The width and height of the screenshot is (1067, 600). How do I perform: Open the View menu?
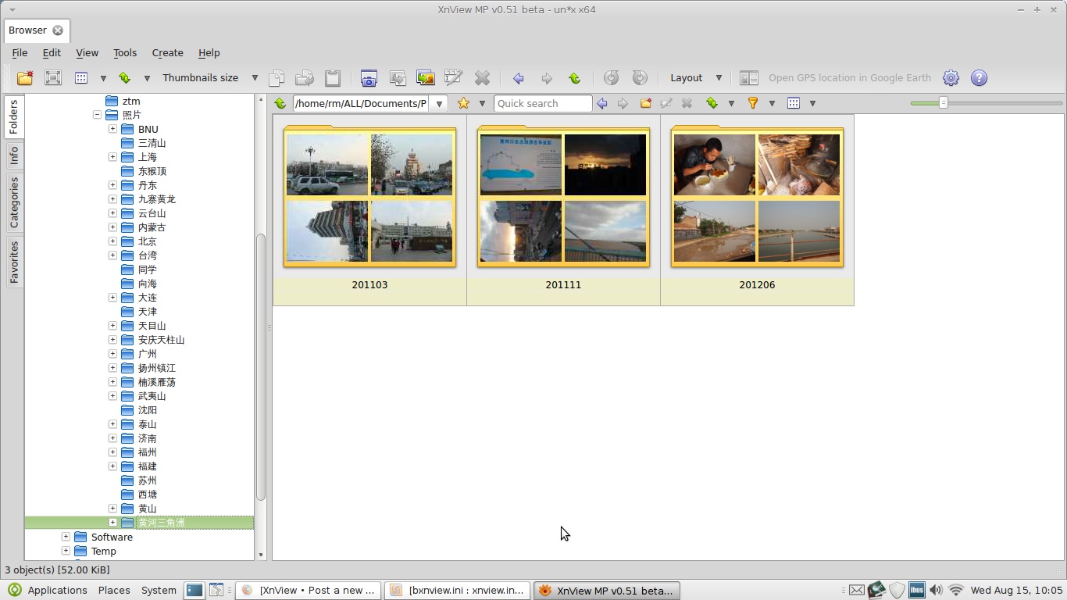(x=87, y=53)
